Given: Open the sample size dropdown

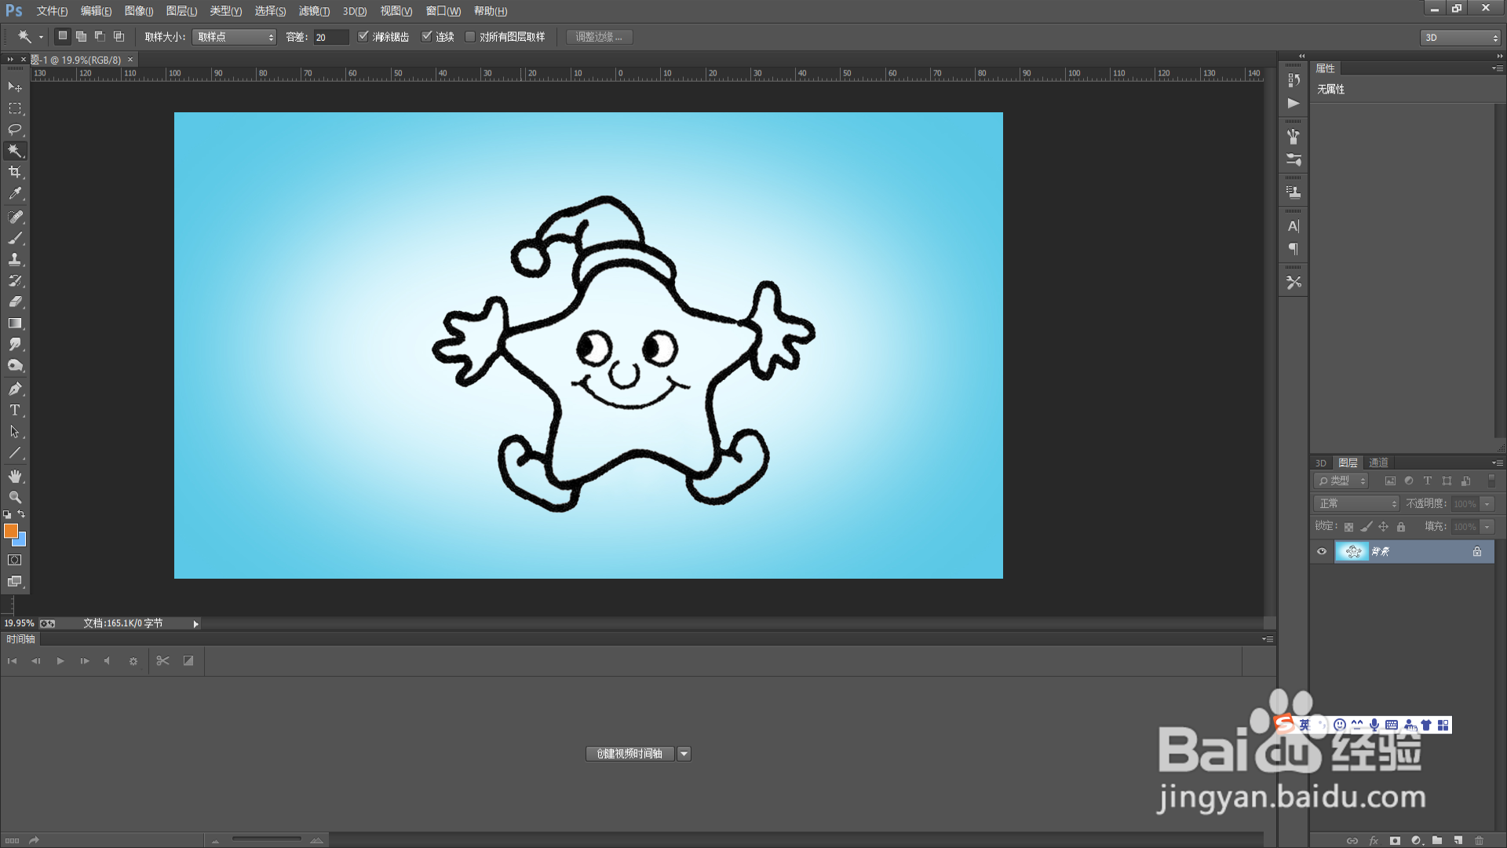Looking at the screenshot, I should [x=234, y=37].
